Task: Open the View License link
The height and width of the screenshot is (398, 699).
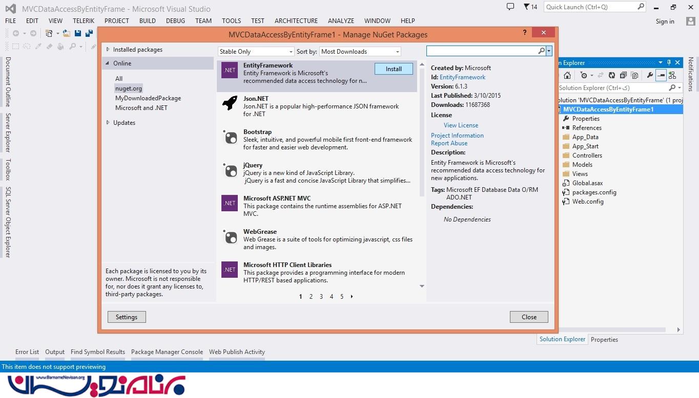Action: 461,125
